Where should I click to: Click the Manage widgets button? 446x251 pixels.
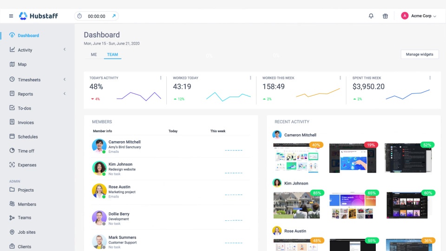[420, 54]
